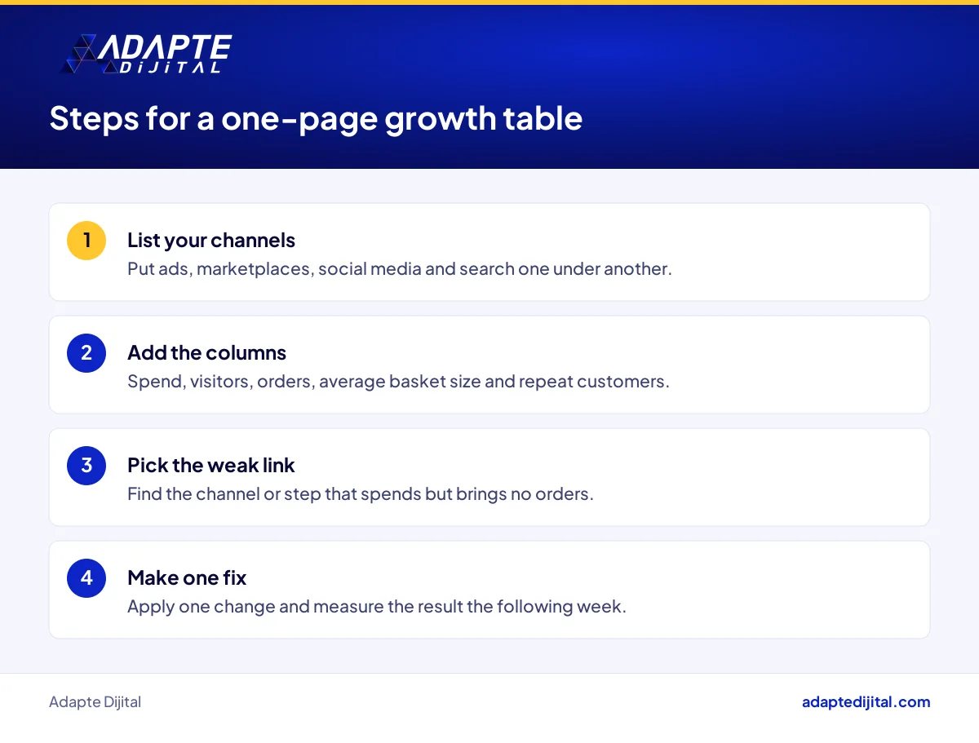Image resolution: width=979 pixels, height=743 pixels.
Task: Click the Adapte Dijital logo
Action: (147, 55)
